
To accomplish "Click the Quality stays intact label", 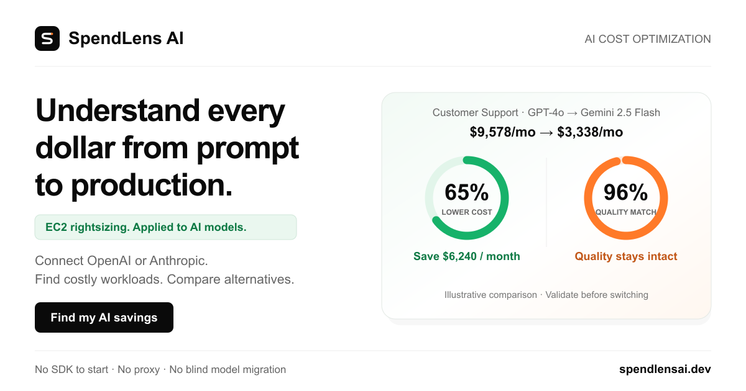I will pos(626,256).
